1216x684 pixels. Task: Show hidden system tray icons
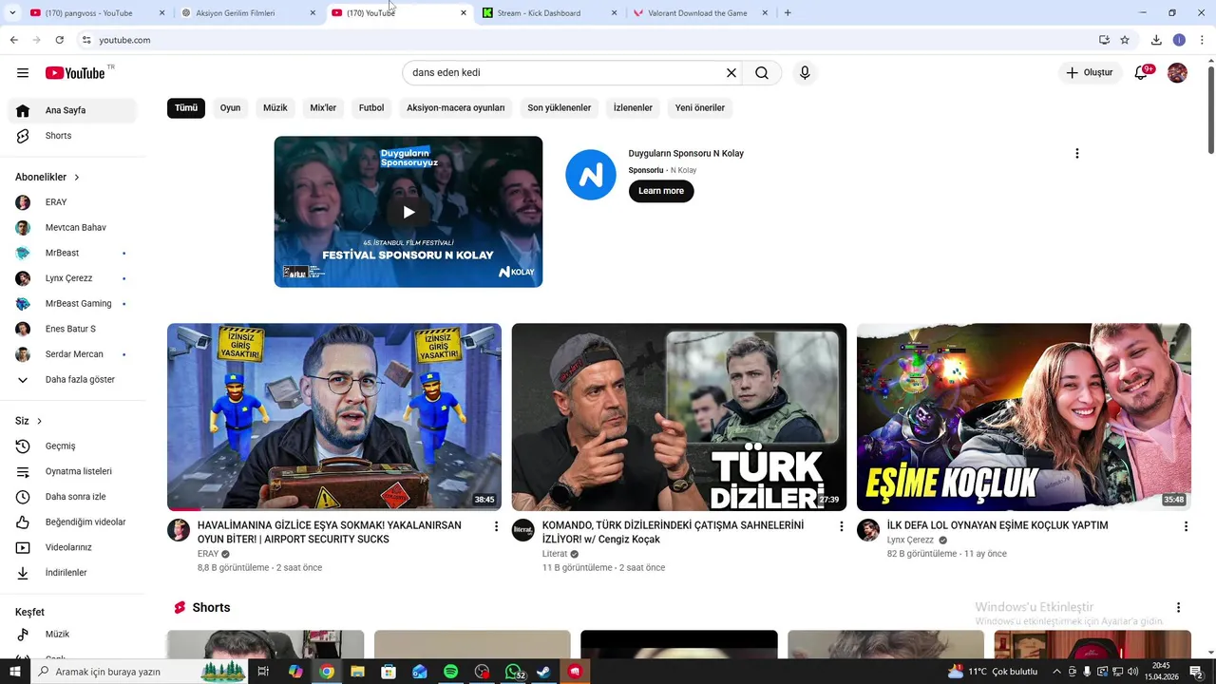tap(1056, 672)
